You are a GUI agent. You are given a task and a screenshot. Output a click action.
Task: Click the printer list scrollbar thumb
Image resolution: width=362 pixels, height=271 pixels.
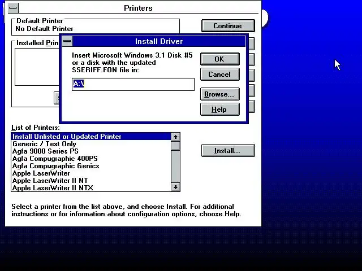(x=175, y=146)
